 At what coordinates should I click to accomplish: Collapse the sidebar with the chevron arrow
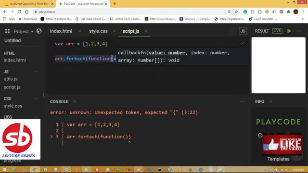click(x=44, y=95)
